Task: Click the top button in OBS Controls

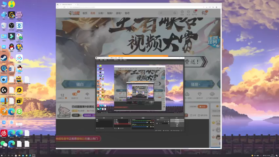Action: tap(177, 120)
